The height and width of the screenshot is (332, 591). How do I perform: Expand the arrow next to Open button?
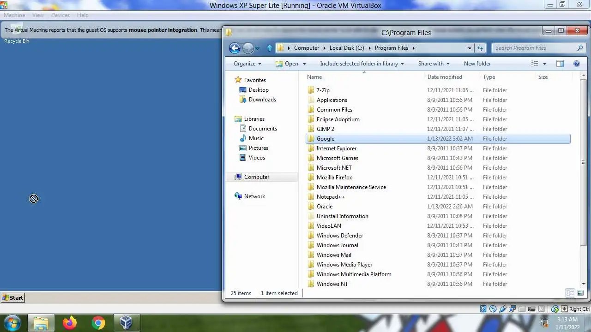[304, 64]
